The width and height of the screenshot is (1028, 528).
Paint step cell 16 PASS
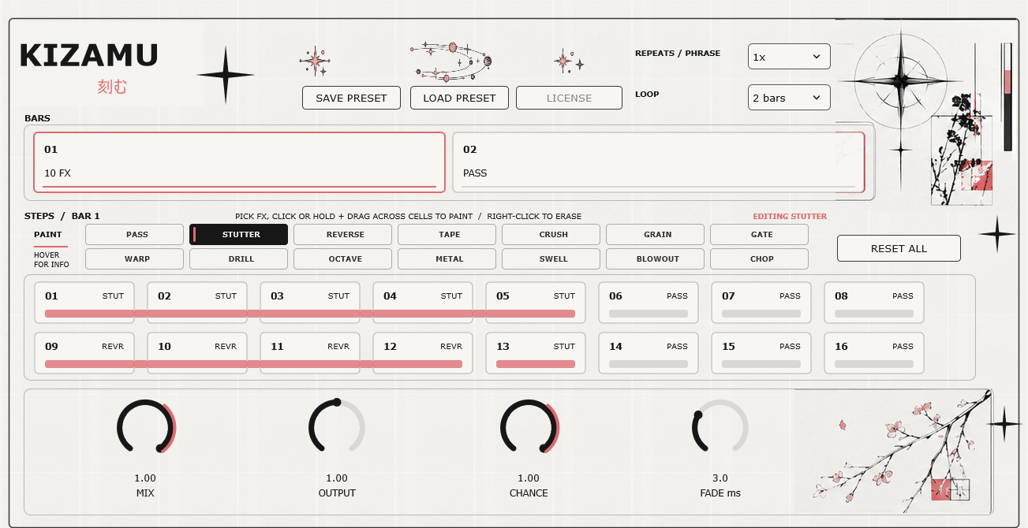[x=874, y=353]
